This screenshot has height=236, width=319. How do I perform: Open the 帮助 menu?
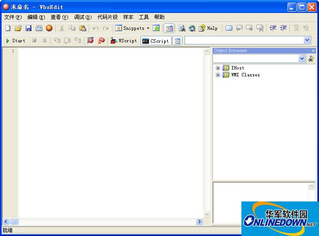click(x=159, y=17)
